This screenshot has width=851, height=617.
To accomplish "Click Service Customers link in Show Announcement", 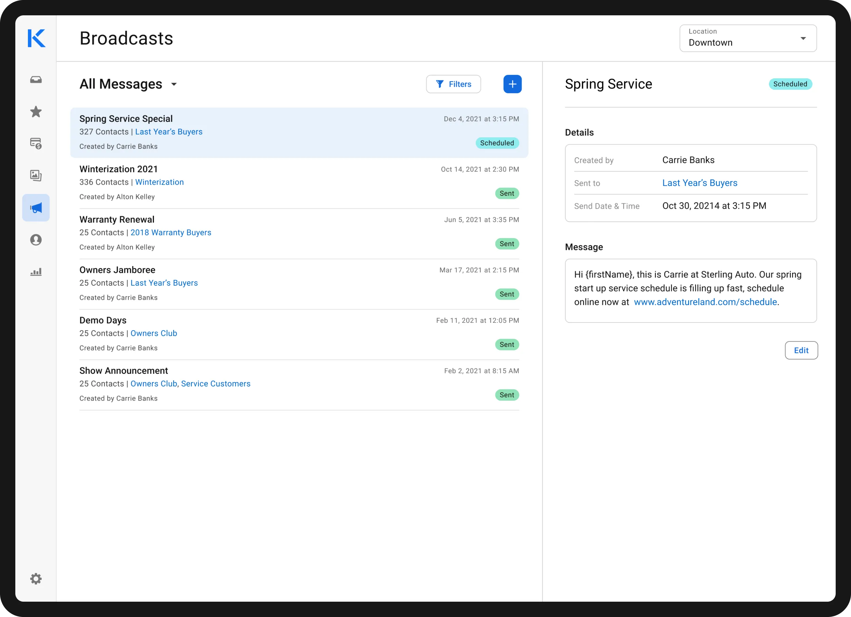I will [x=215, y=383].
